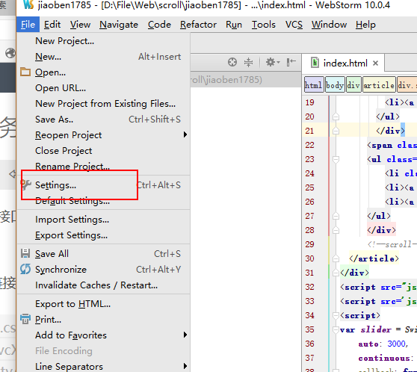Open the Refactor menu
The height and width of the screenshot is (372, 417).
pyautogui.click(x=198, y=25)
